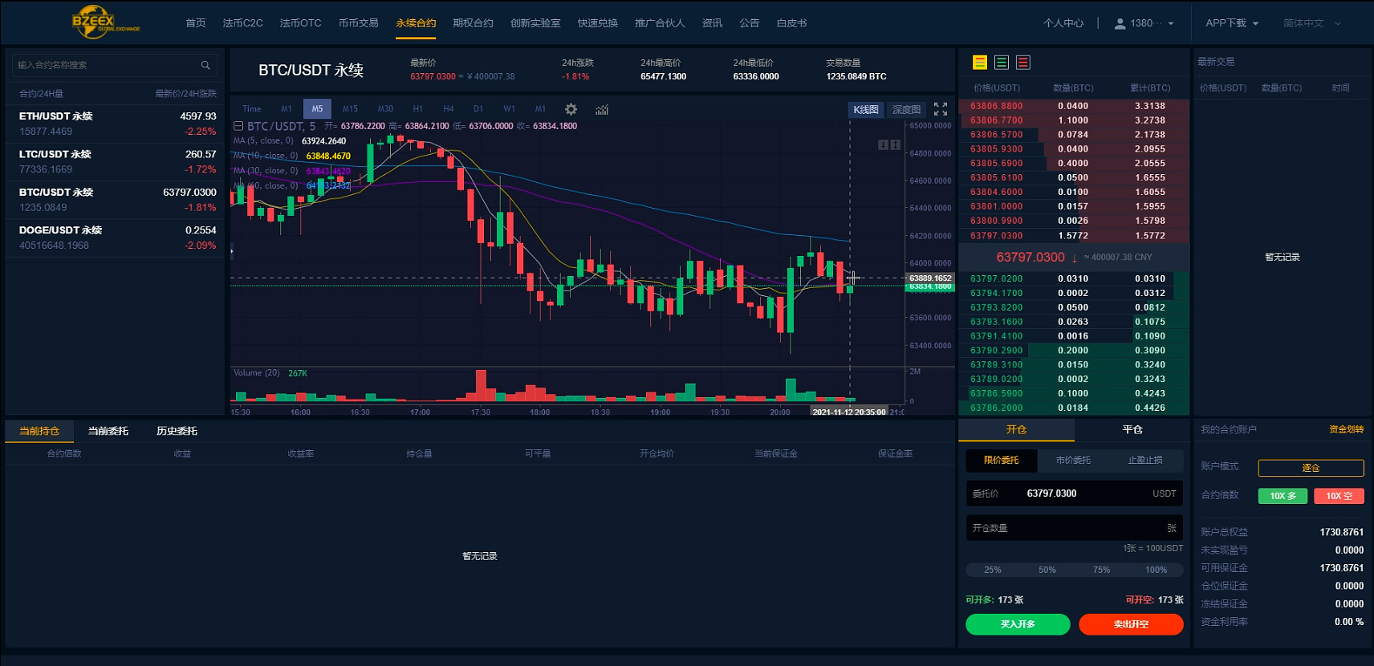This screenshot has height=666, width=1374.
Task: Go to 法币OTC menu
Action: click(x=300, y=23)
